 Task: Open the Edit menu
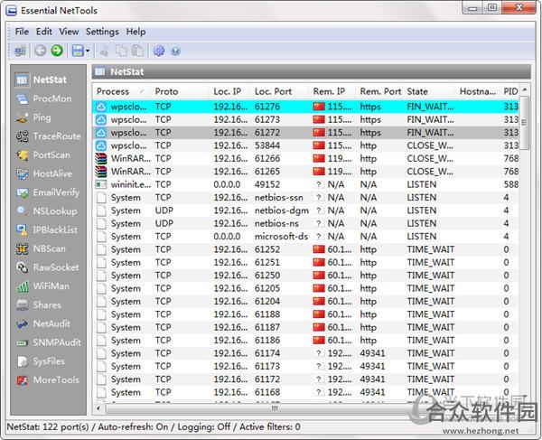coord(44,32)
